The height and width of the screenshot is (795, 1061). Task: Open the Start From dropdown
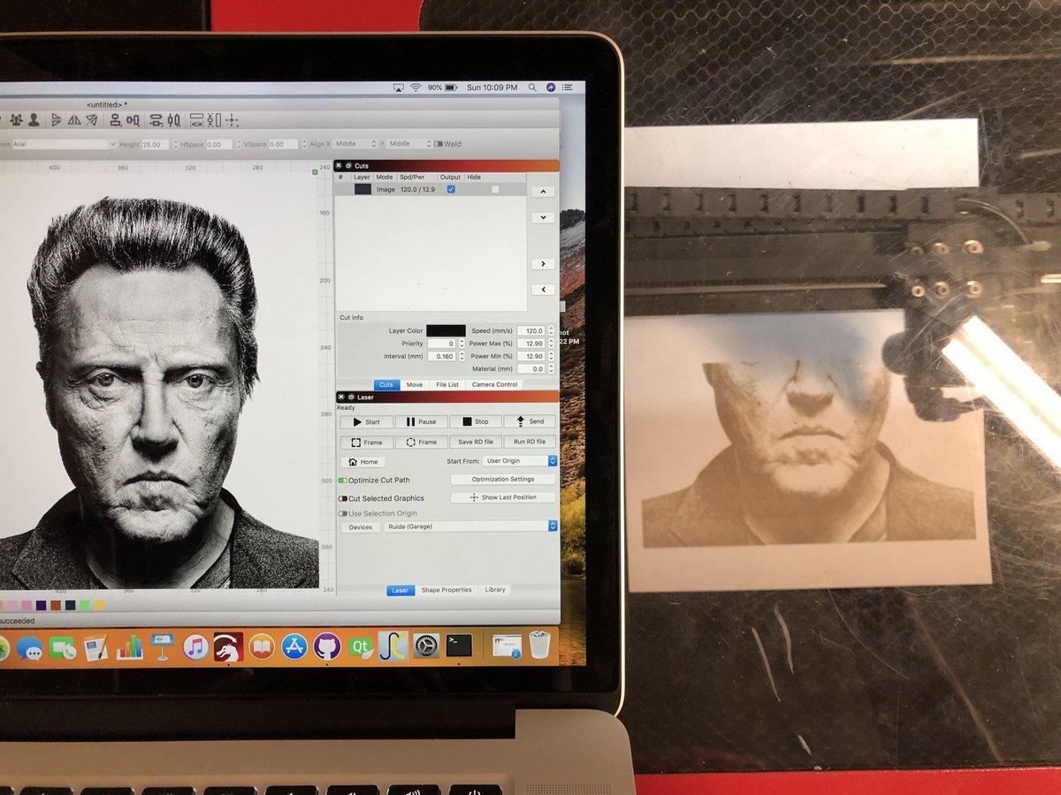coord(521,461)
